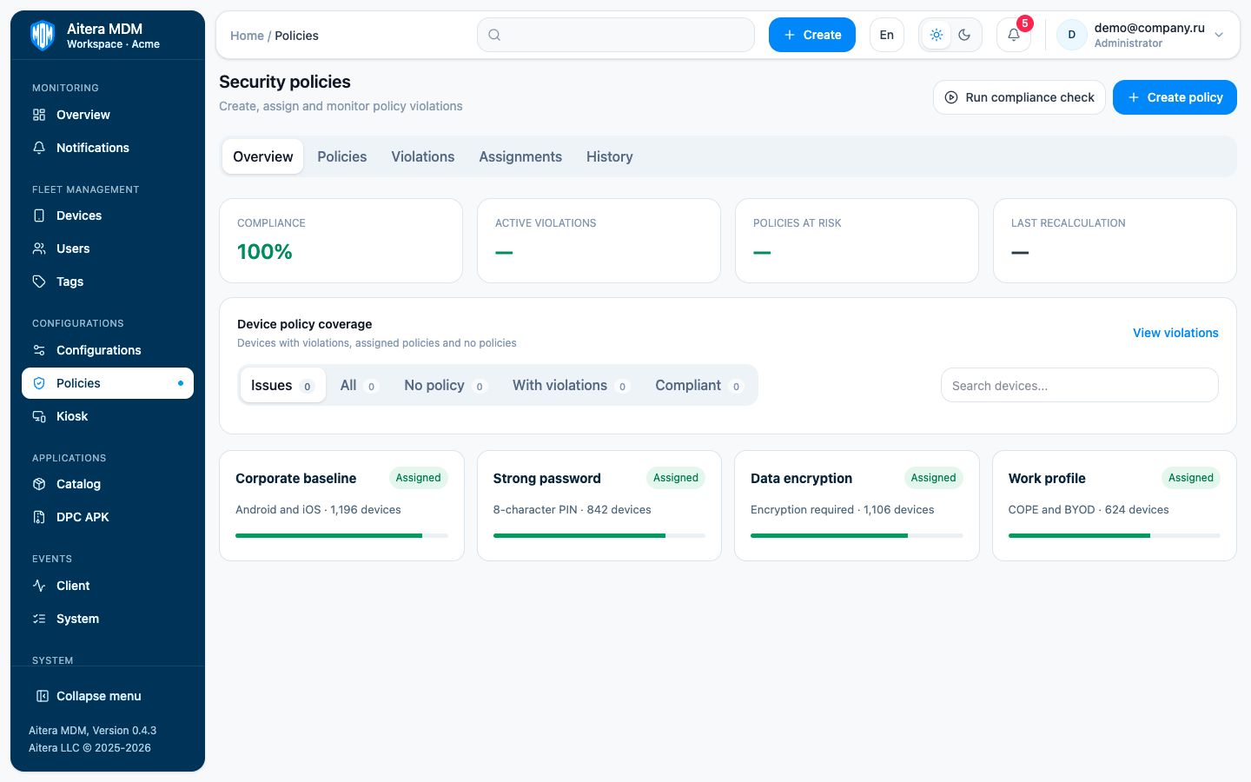Open Client events
The width and height of the screenshot is (1251, 782).
click(108, 586)
